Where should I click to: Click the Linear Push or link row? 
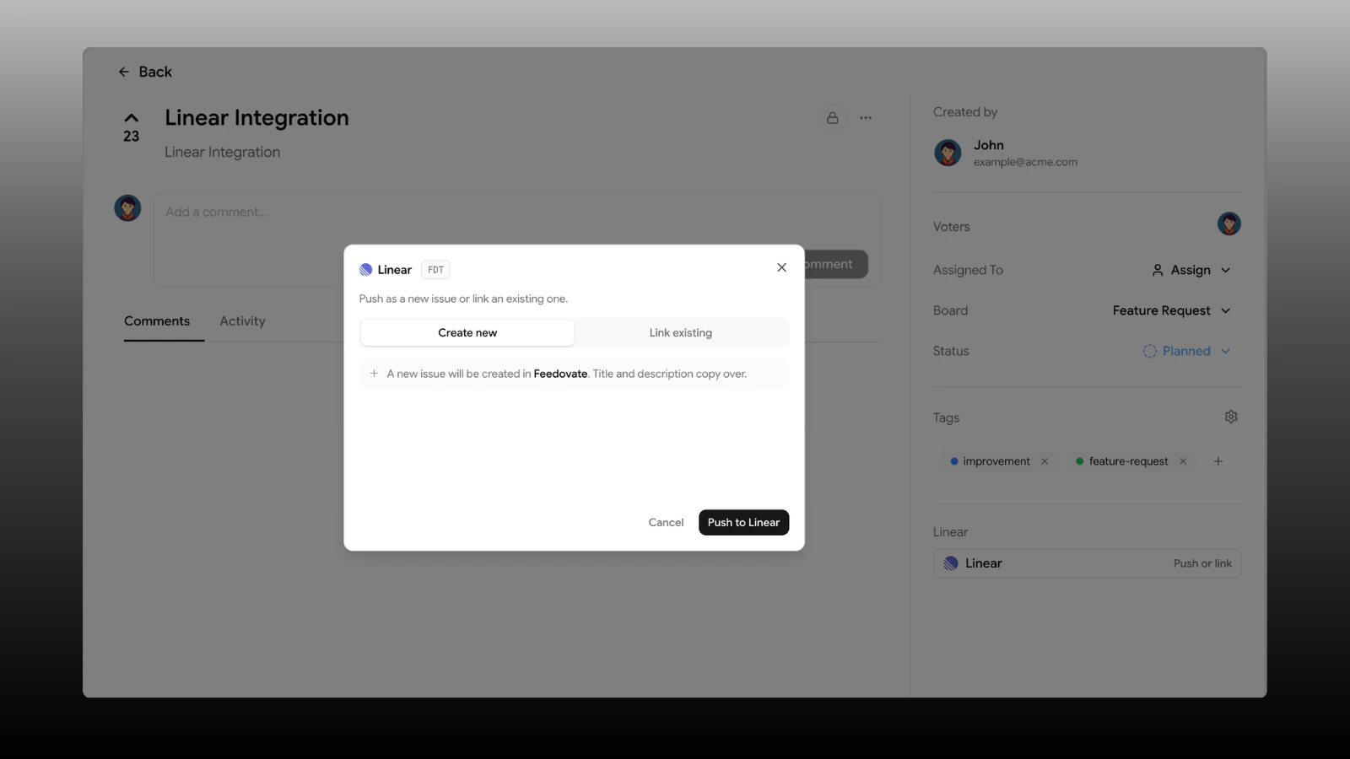tap(1087, 563)
